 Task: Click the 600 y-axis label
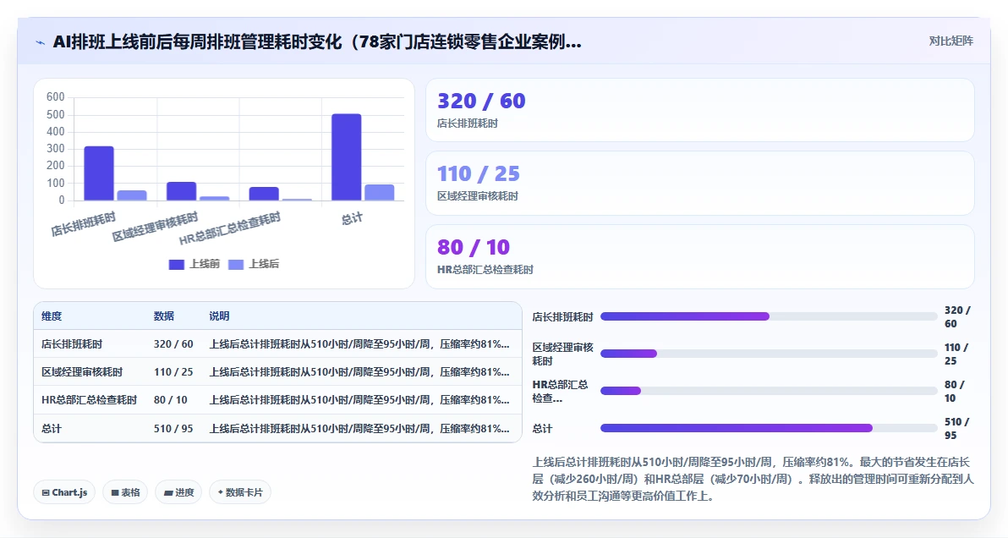[x=55, y=97]
